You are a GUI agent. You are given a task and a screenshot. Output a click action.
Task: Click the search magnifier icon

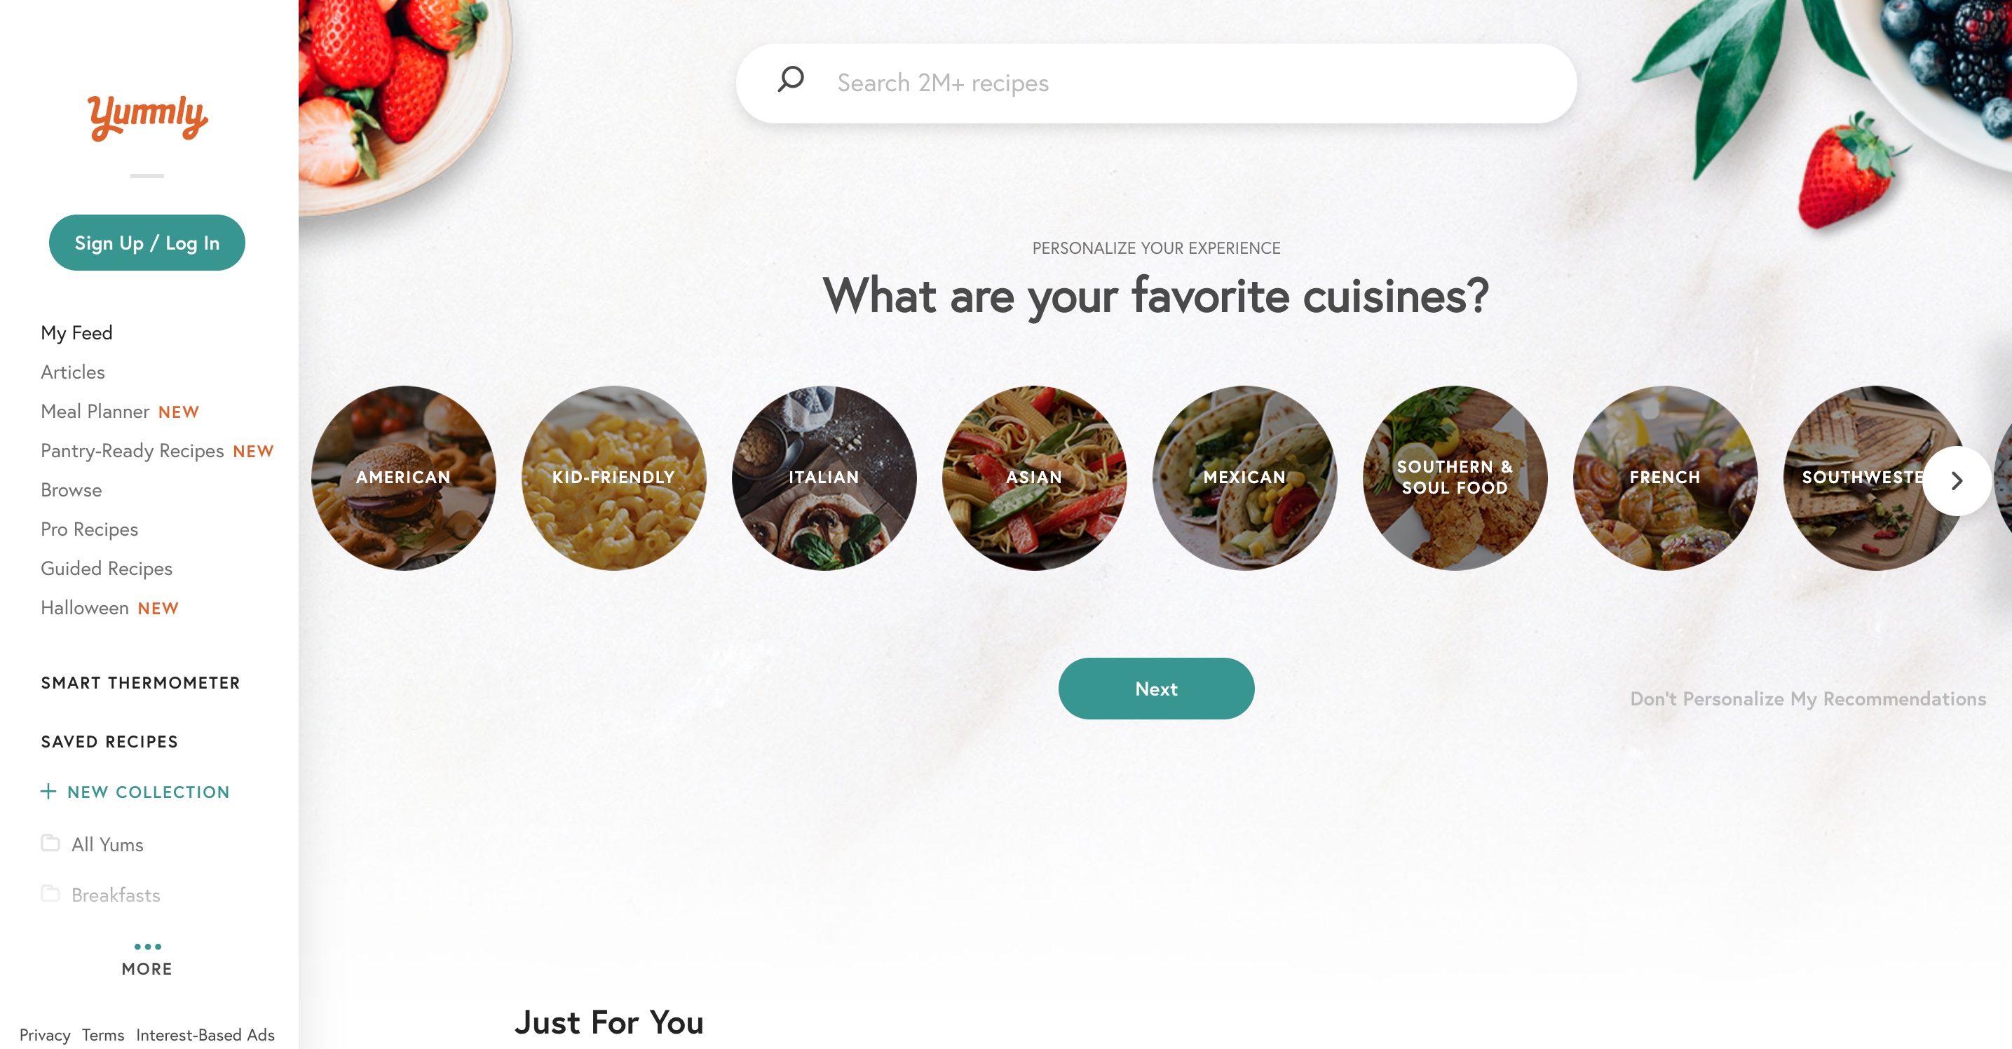pyautogui.click(x=791, y=80)
